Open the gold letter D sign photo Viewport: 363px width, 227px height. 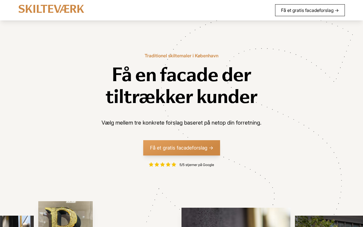(66, 214)
